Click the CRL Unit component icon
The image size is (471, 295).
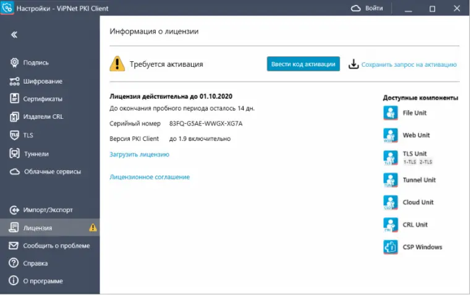point(391,224)
